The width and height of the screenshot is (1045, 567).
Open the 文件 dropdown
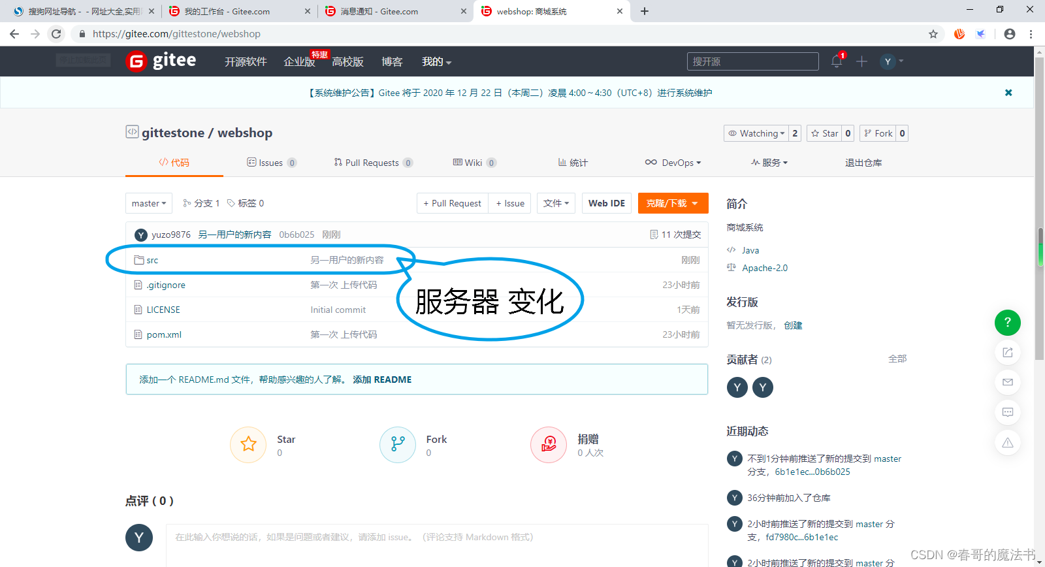tap(556, 203)
